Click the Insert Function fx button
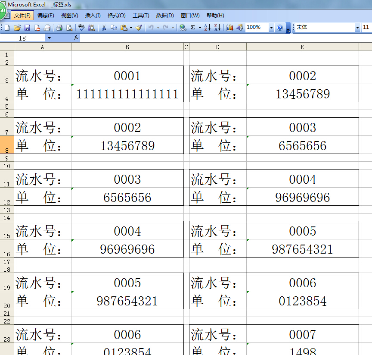The image size is (372, 355). 76,38
